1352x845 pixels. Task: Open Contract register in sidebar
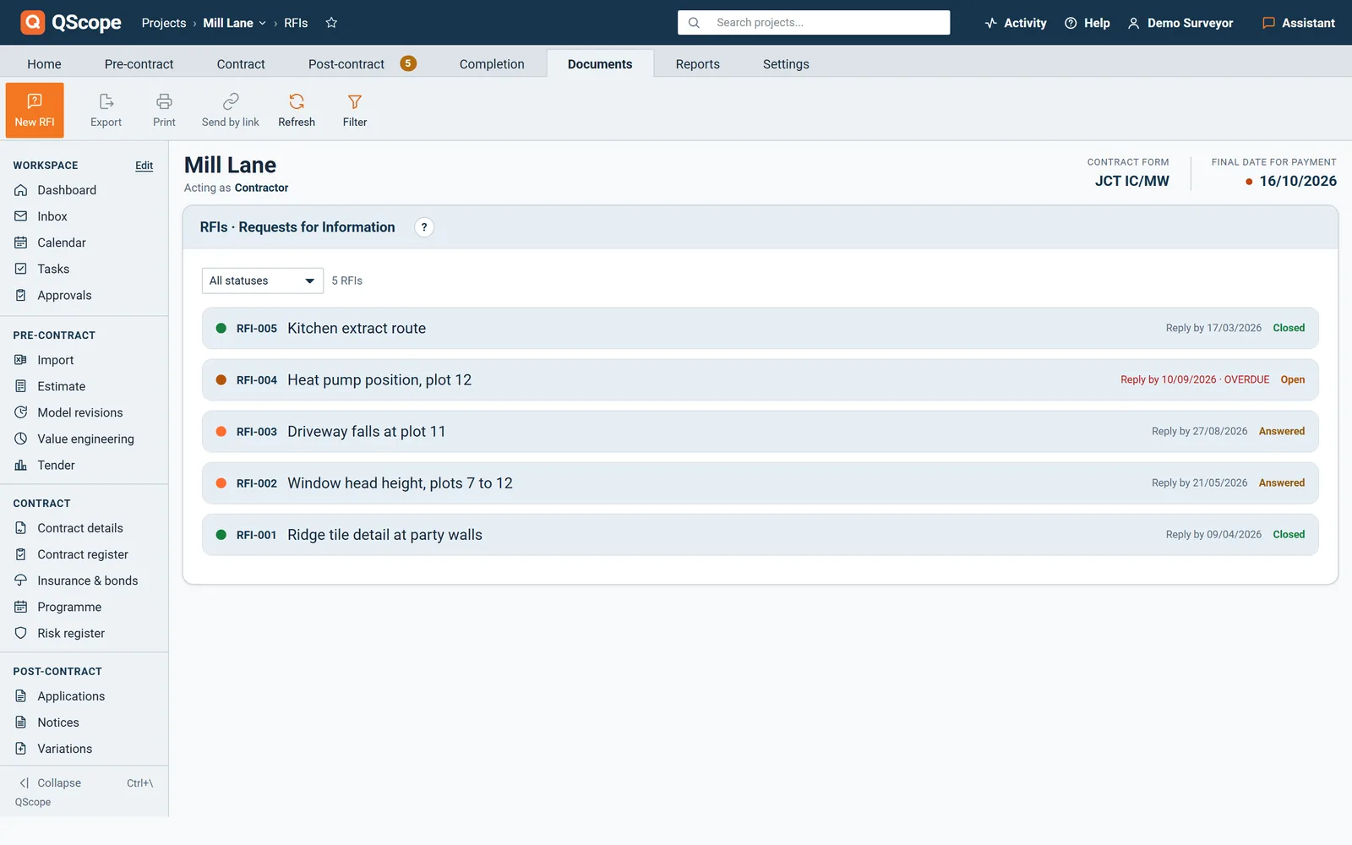[84, 554]
